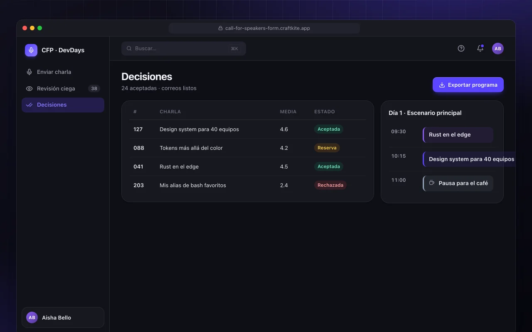Click the Pausa para el café slot
The image size is (532, 332).
click(458, 183)
